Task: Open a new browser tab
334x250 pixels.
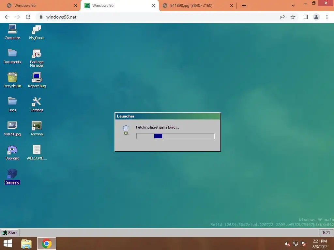Action: click(244, 6)
